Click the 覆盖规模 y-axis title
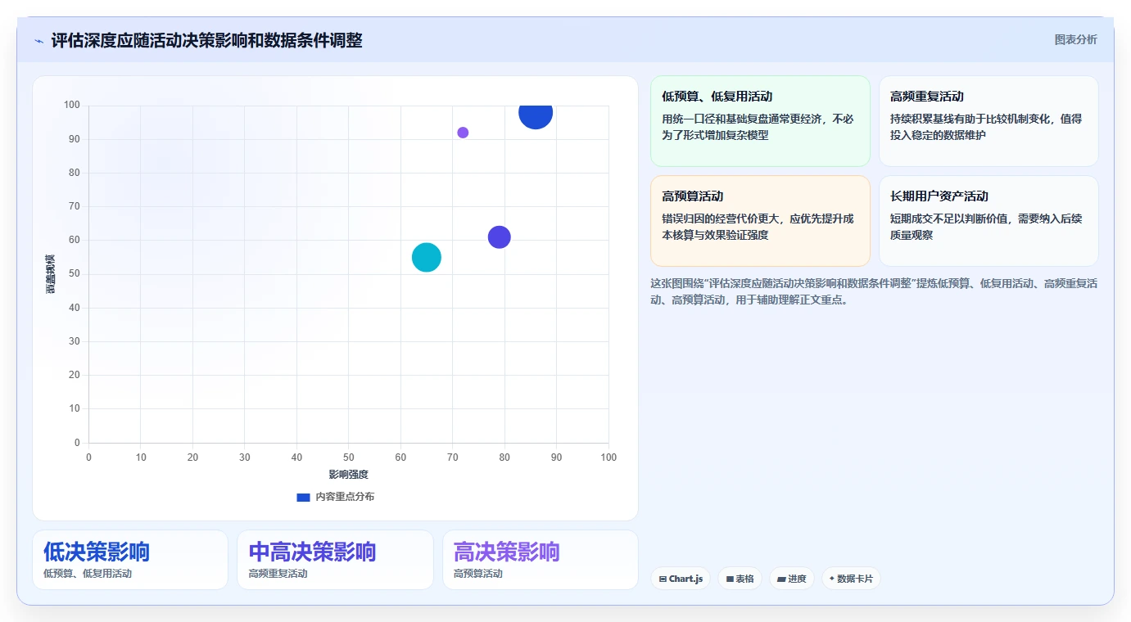The image size is (1131, 622). pos(51,274)
